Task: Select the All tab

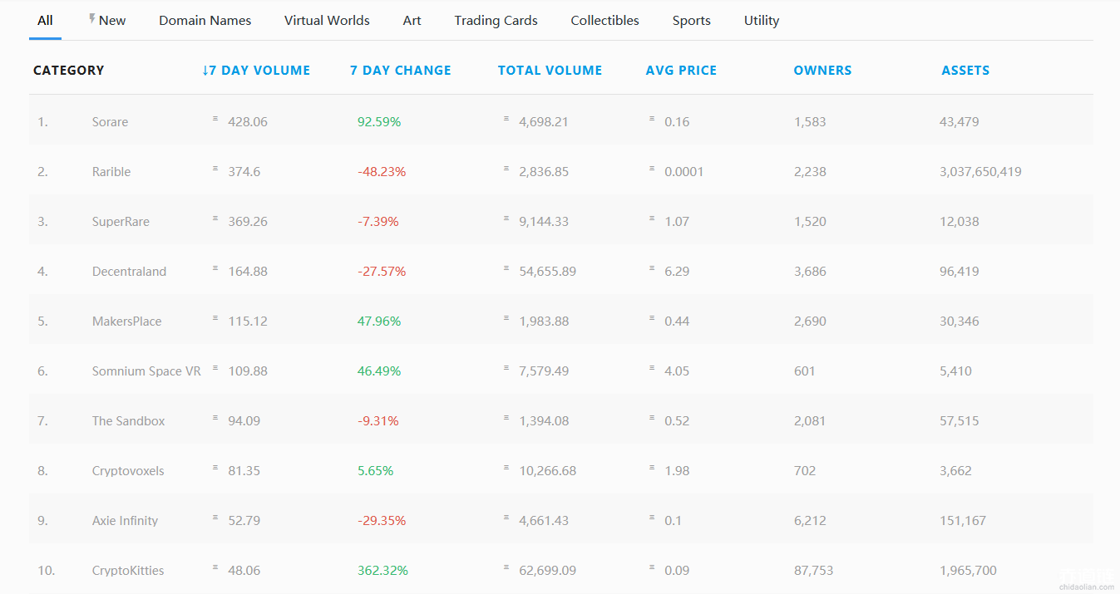Action: [45, 21]
